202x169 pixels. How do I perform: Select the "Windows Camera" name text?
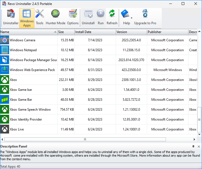point(22,40)
